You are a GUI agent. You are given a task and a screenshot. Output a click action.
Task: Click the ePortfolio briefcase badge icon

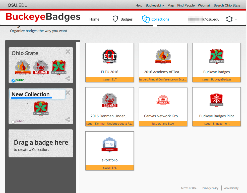[x=110, y=144]
